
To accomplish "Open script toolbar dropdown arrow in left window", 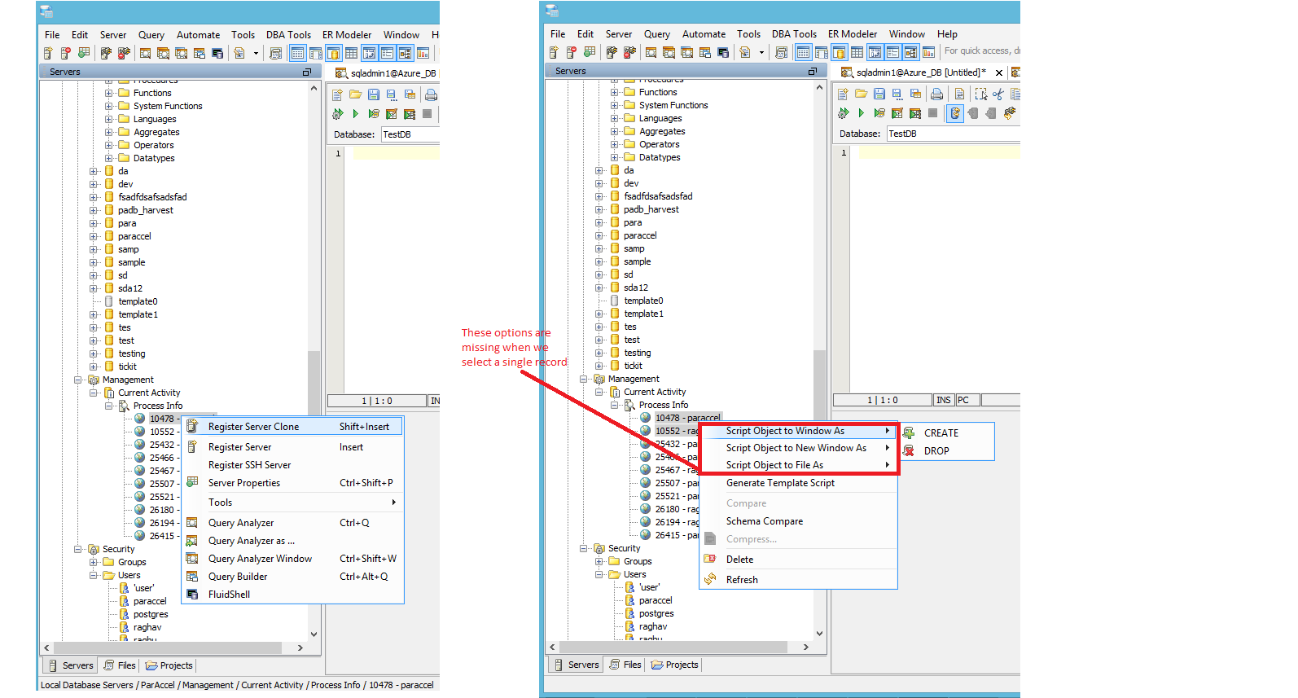I will (x=256, y=54).
